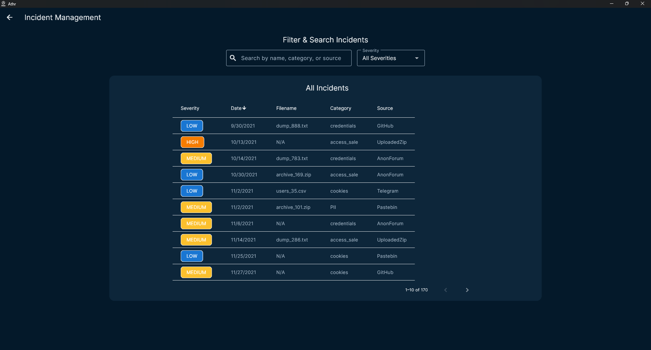Click the HIGH severity badge

pos(192,142)
